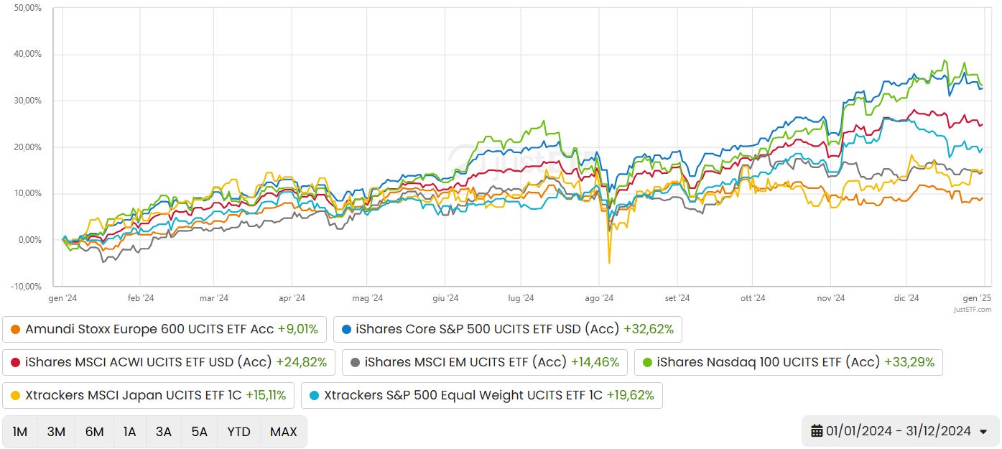The height and width of the screenshot is (449, 1002).
Task: Click the calendar icon in date picker
Action: coord(817,431)
